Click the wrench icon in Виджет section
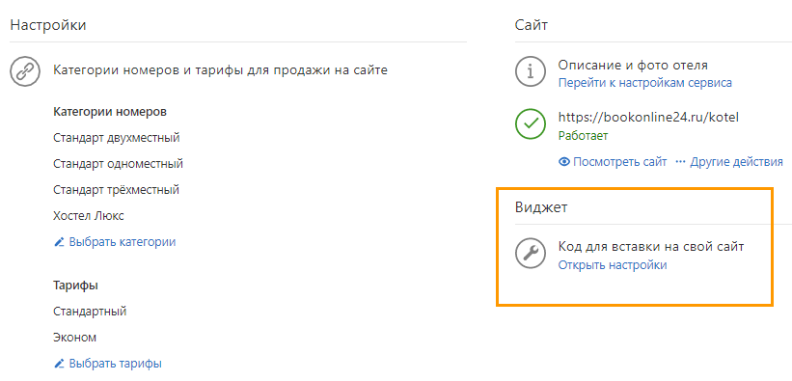This screenshot has width=792, height=381. click(x=531, y=253)
